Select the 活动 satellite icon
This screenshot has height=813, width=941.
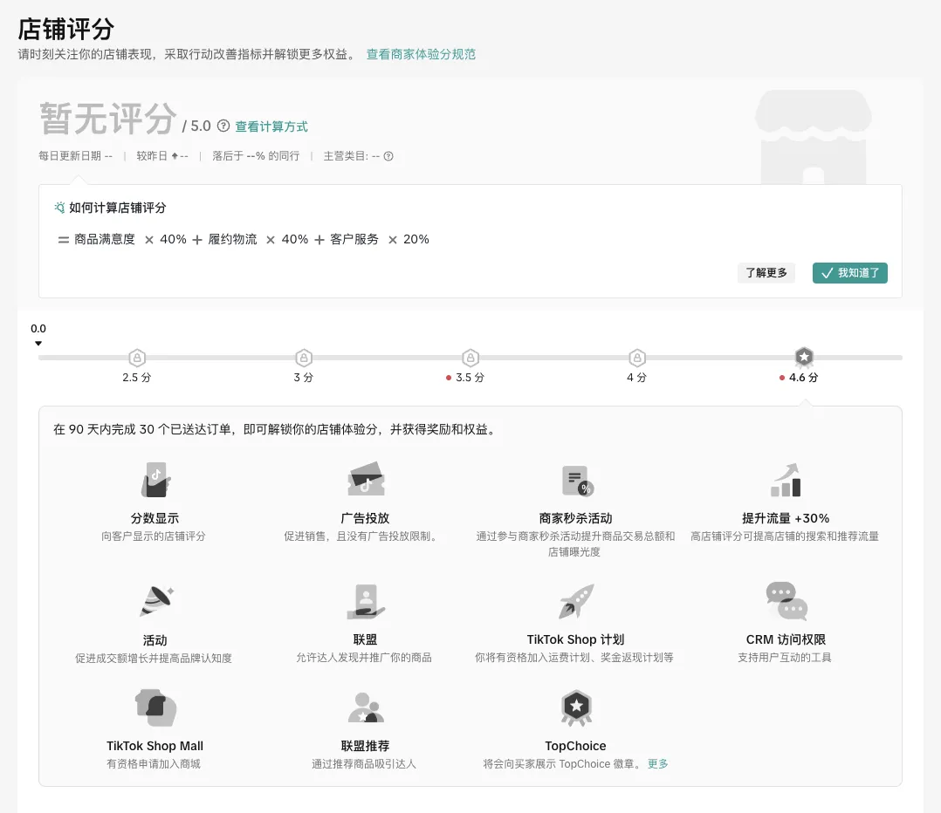click(155, 601)
